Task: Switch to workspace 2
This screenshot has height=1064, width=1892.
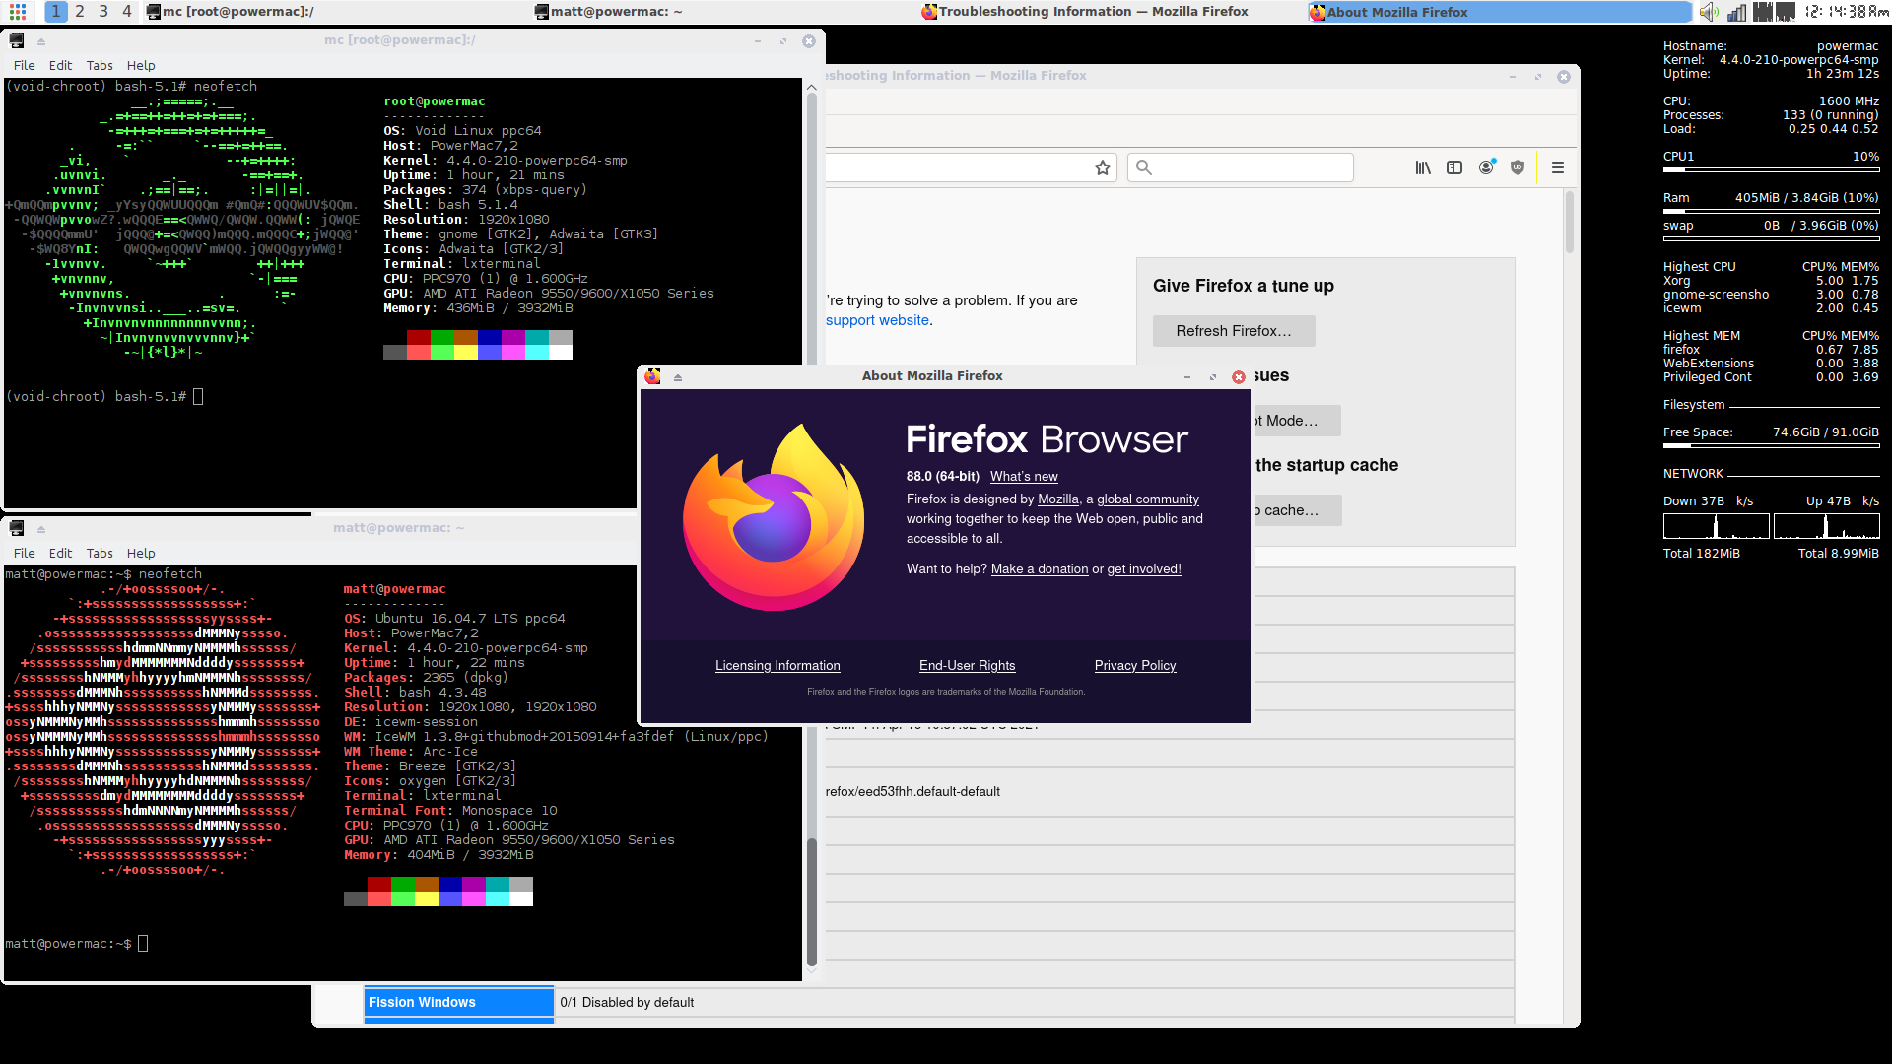Action: pyautogui.click(x=80, y=12)
